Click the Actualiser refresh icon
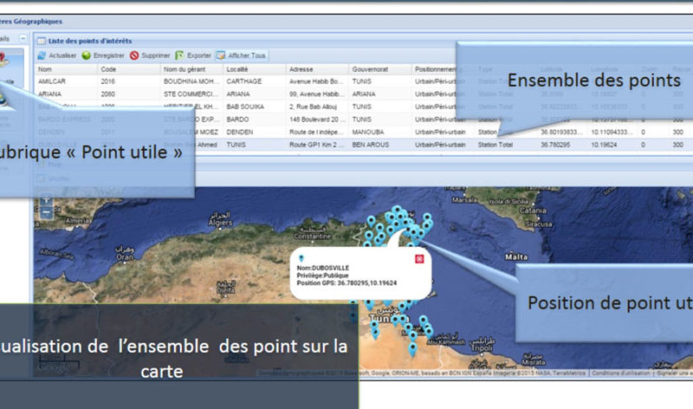This screenshot has height=409, width=693. (42, 55)
